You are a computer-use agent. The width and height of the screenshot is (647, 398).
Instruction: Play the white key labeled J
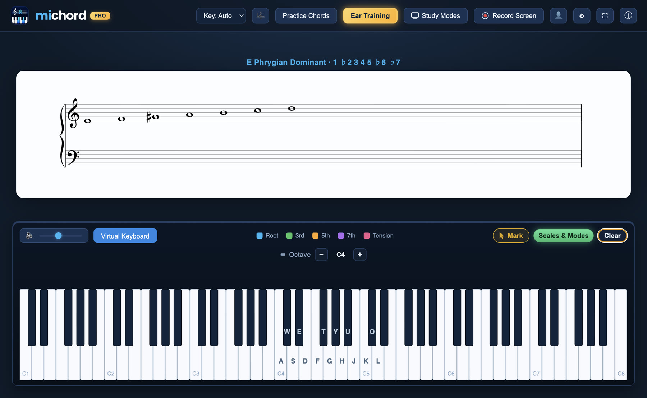pos(354,361)
